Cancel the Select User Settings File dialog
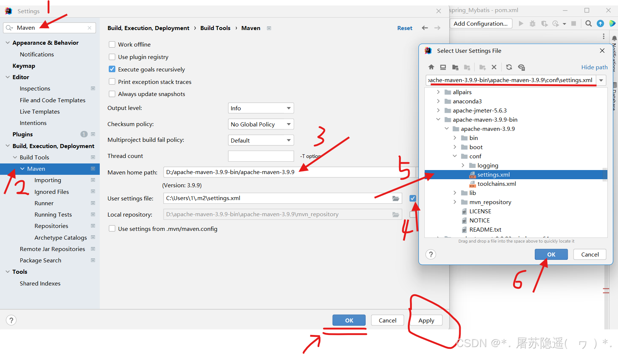Screen dimensions: 618x354 pos(590,254)
